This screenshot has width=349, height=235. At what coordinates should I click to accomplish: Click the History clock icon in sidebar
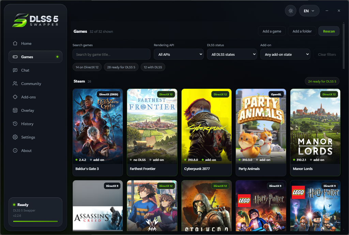pos(15,124)
